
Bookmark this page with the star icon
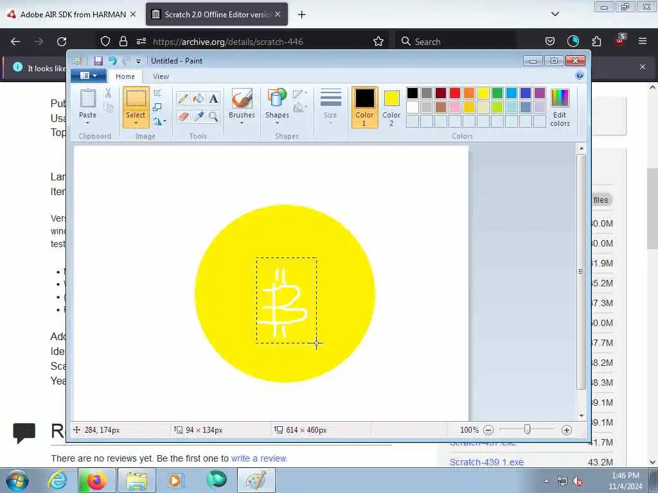coord(378,42)
